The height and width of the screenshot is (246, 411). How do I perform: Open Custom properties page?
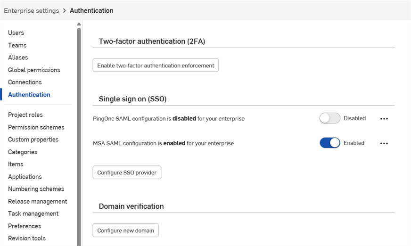coord(33,140)
